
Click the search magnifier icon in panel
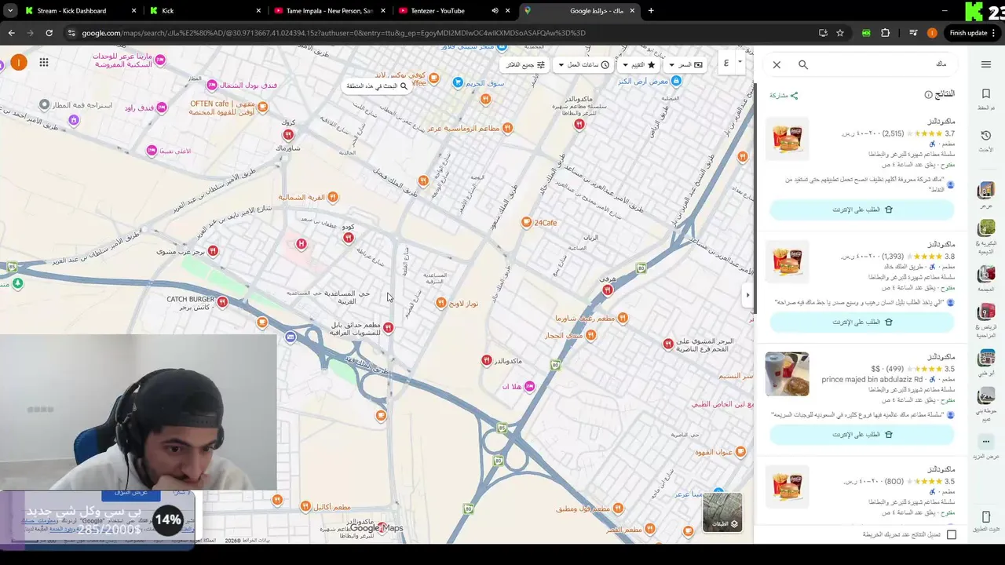(x=803, y=65)
